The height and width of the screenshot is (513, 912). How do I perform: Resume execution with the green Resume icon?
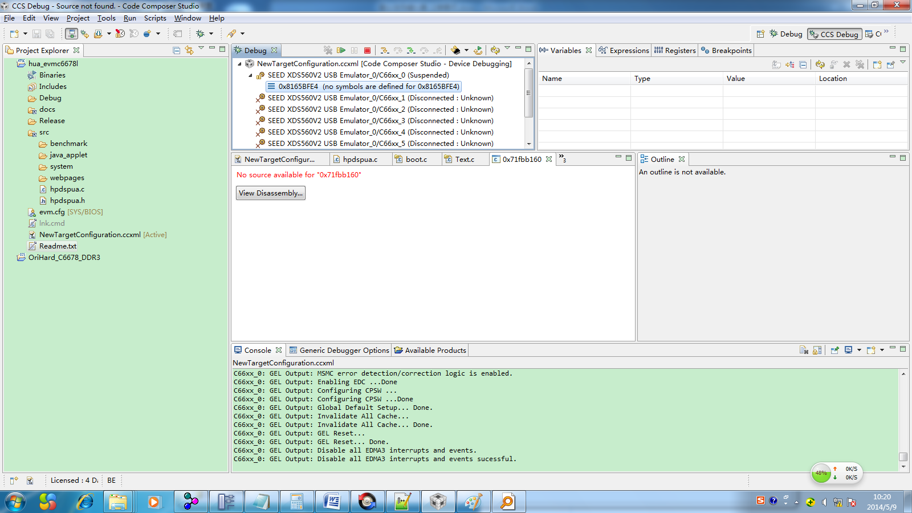(341, 50)
